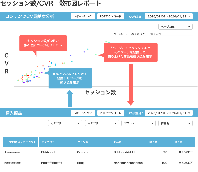Screen dimensions: 198x172
Task: Click the Ddddddddddddd product name cell
Action: pos(125,152)
